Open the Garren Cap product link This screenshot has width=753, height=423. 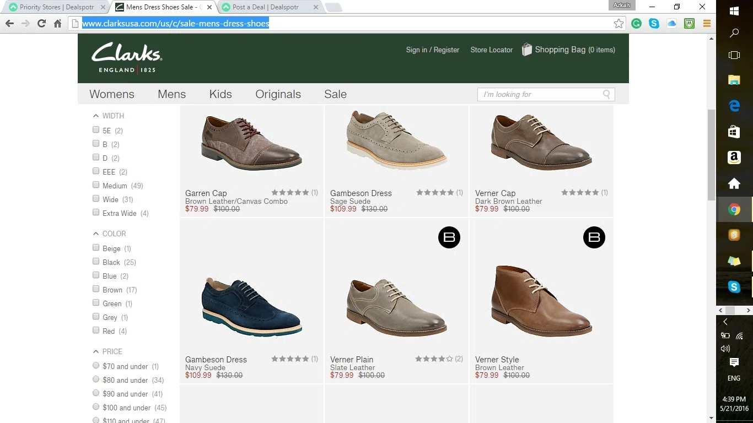point(206,193)
